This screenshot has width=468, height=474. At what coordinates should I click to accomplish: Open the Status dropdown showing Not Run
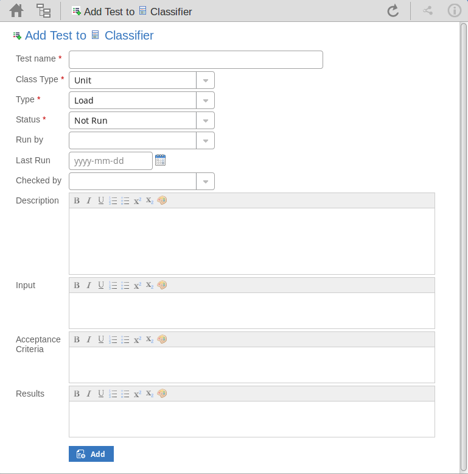point(205,121)
